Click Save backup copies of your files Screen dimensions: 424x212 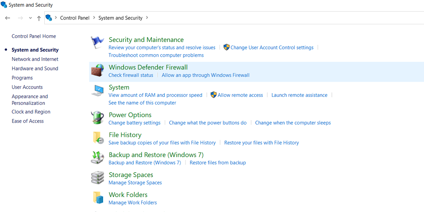(162, 143)
